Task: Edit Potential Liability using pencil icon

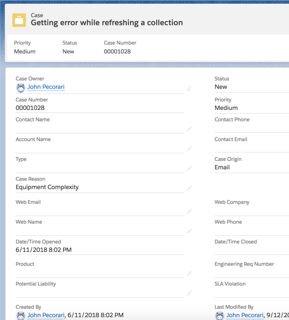Action: pos(189,293)
